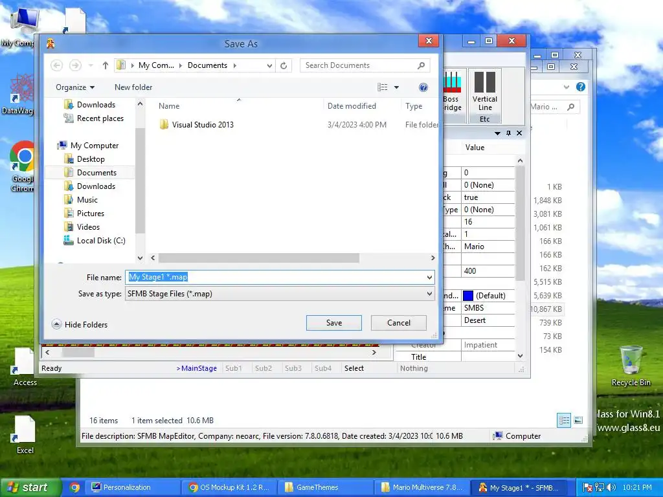Click the help icon in Explorer window
Screen dimensions: 663x497
pos(581,87)
